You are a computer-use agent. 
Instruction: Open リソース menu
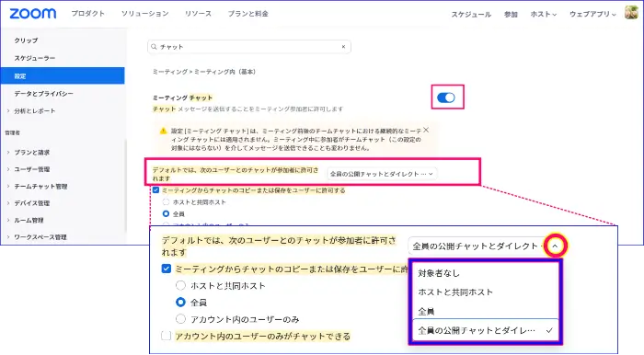tap(198, 14)
